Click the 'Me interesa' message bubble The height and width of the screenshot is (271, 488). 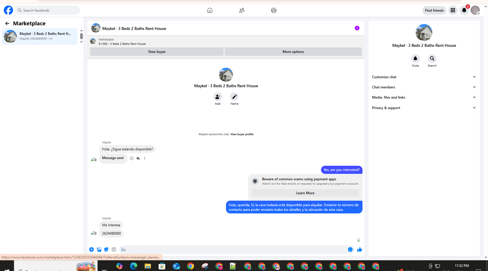pos(111,225)
